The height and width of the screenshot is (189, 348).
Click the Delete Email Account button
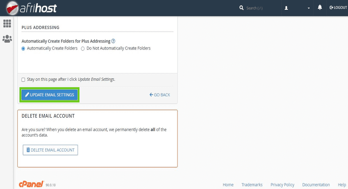(x=50, y=150)
